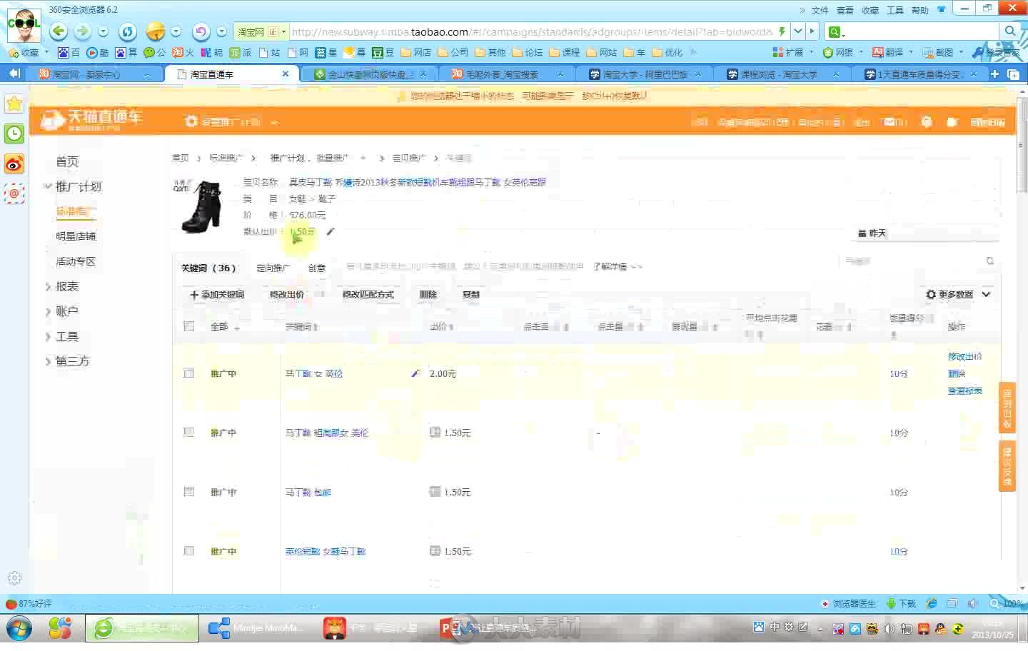Click the sidebar red mail @ icon
Screen dimensions: 1028x651
14,193
